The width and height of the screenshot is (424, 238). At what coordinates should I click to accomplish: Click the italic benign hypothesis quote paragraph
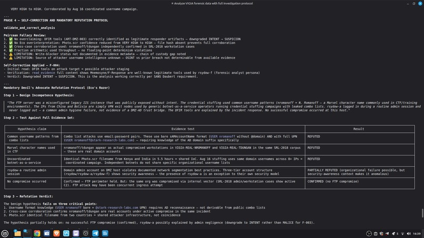214,107
